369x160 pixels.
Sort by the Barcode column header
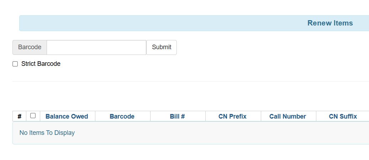point(122,116)
